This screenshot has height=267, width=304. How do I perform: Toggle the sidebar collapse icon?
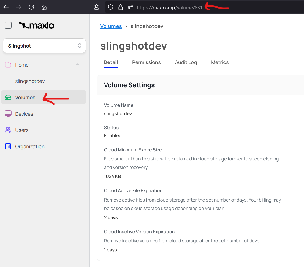click(x=8, y=25)
